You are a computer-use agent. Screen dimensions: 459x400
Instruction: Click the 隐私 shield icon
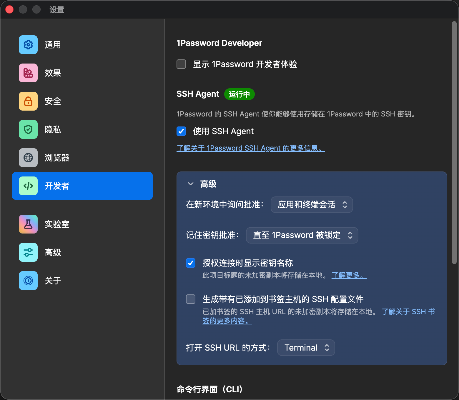[x=28, y=129]
